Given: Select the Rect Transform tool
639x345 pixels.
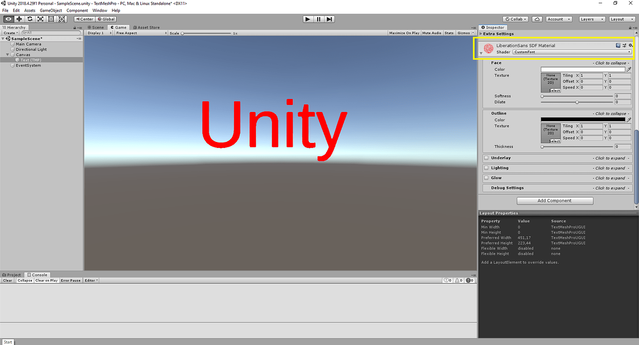Looking at the screenshot, I should 51,19.
